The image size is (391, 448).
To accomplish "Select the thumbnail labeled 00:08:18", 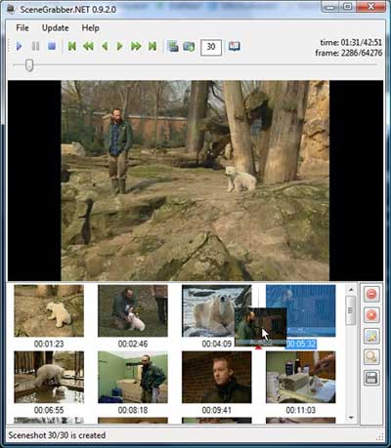I will [x=133, y=377].
